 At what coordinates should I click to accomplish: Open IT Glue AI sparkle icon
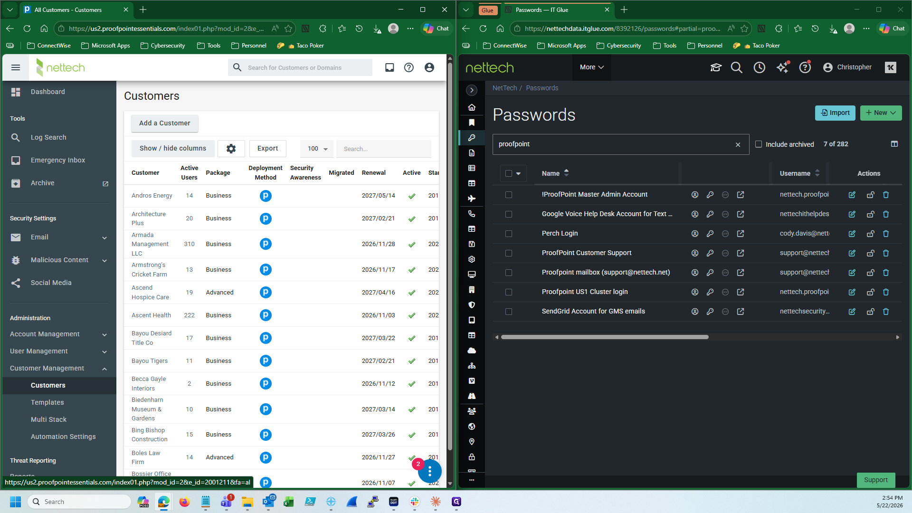(782, 67)
